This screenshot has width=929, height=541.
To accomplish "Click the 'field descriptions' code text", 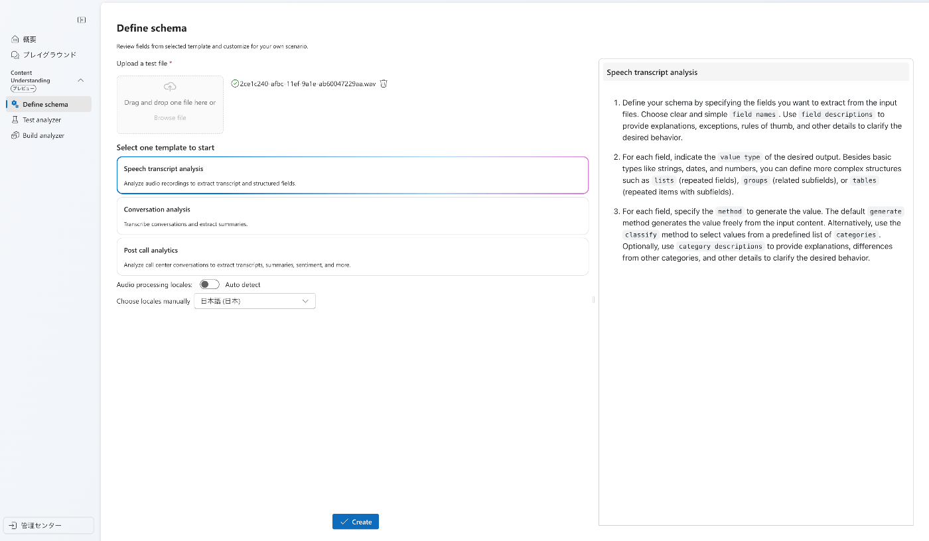I will 837,114.
